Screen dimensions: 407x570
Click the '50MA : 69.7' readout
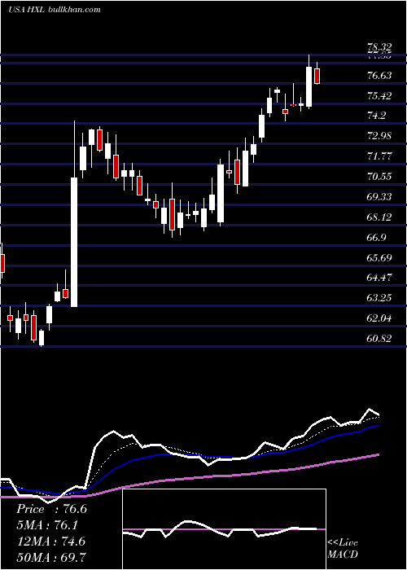(x=50, y=557)
